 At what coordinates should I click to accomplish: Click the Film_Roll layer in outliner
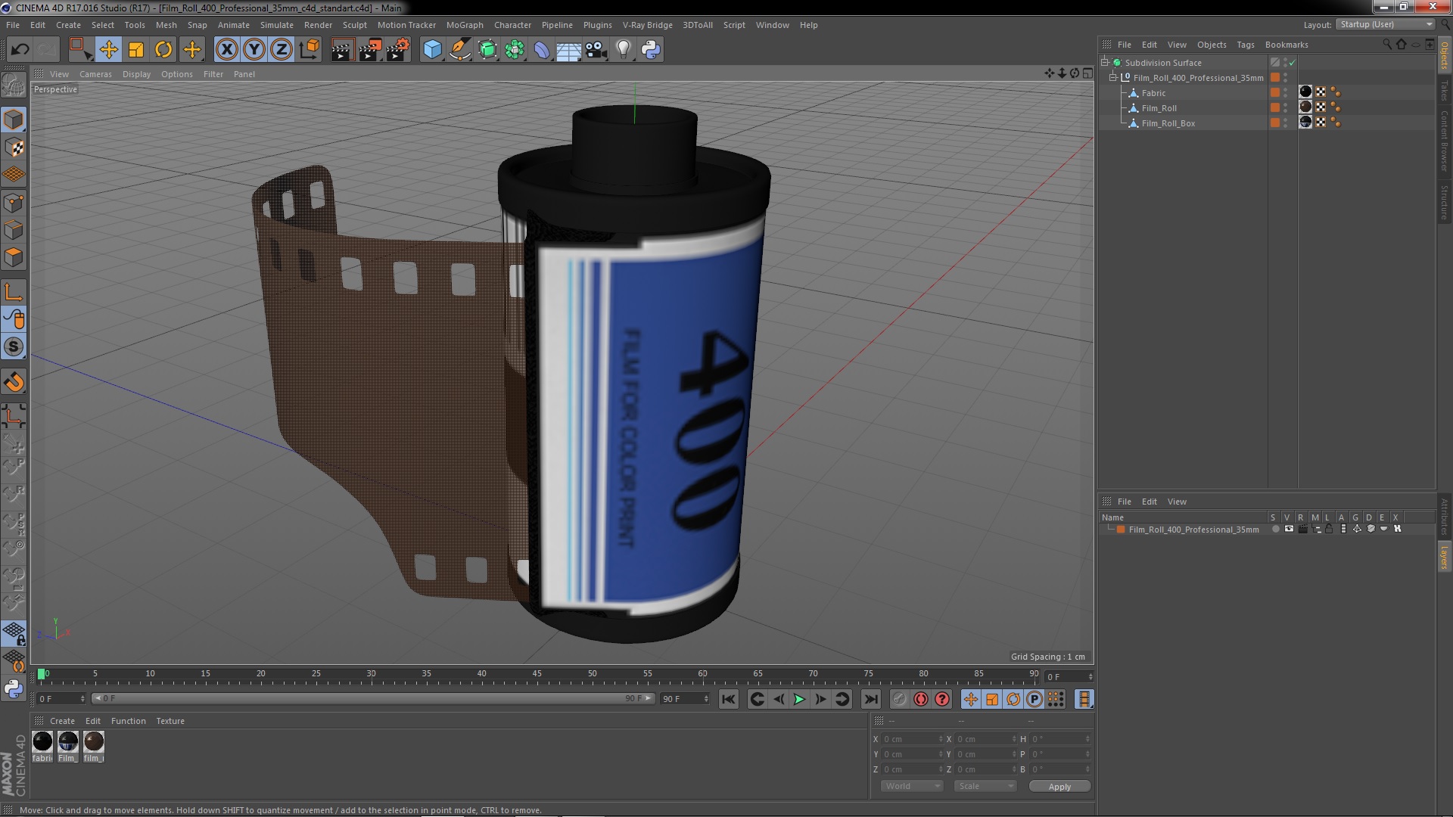[x=1159, y=107]
